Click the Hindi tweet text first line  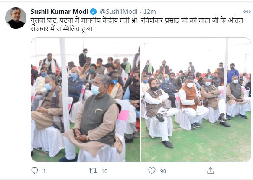click(137, 20)
